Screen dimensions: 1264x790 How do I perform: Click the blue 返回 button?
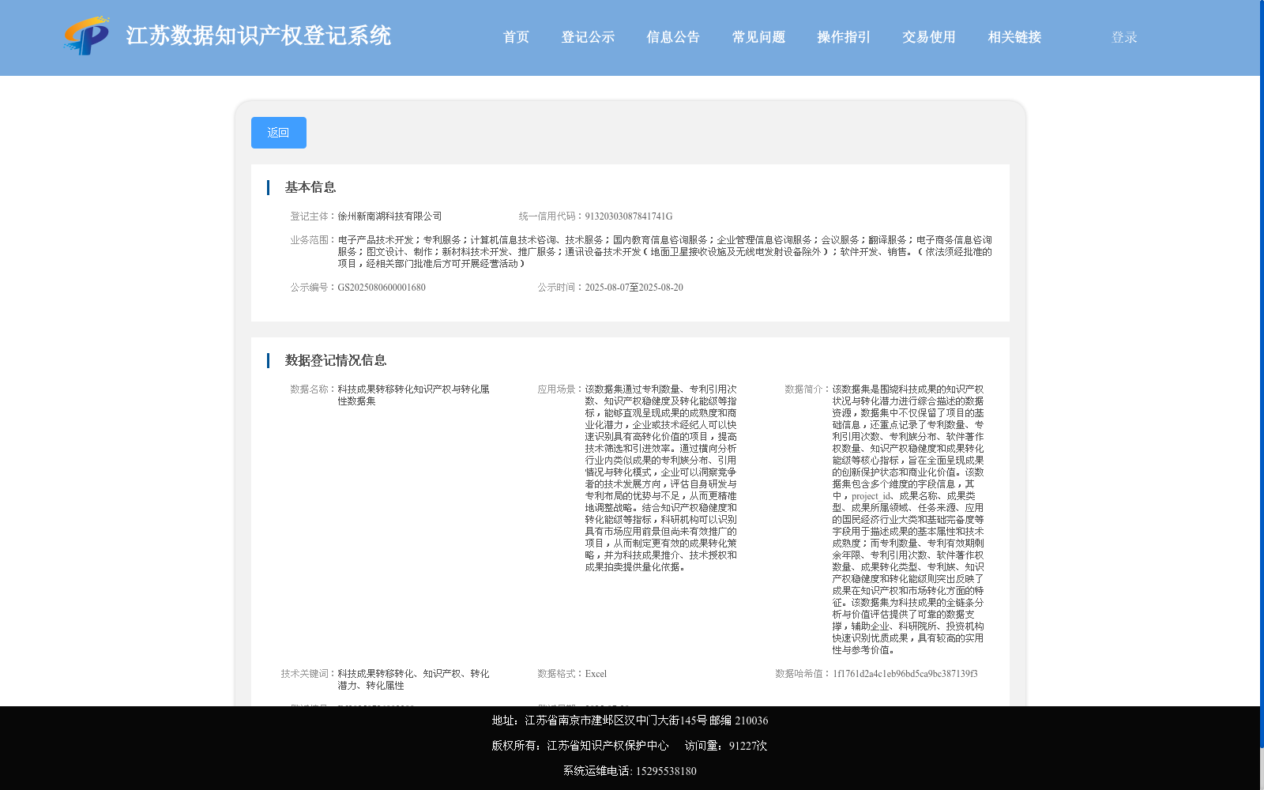(279, 133)
